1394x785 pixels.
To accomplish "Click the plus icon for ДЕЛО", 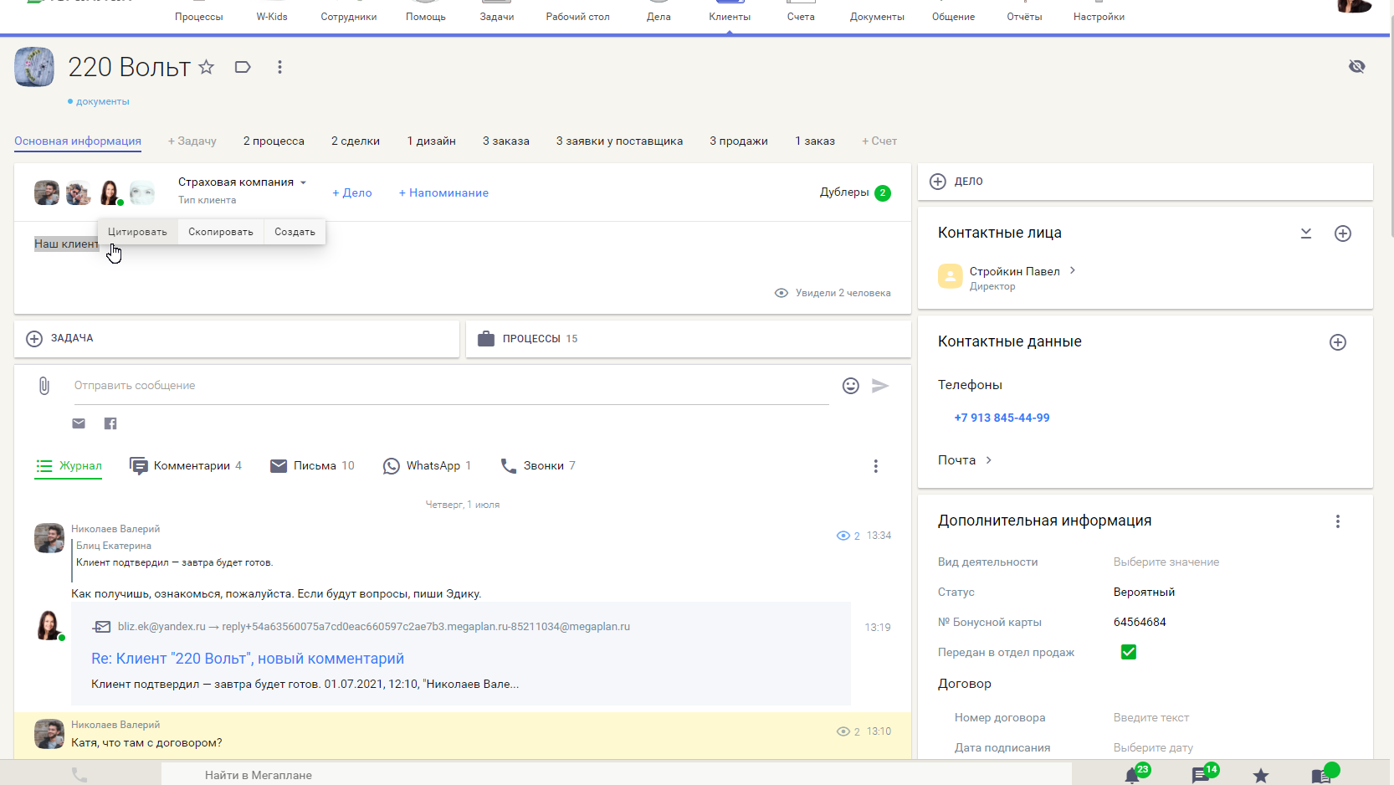I will pyautogui.click(x=938, y=182).
